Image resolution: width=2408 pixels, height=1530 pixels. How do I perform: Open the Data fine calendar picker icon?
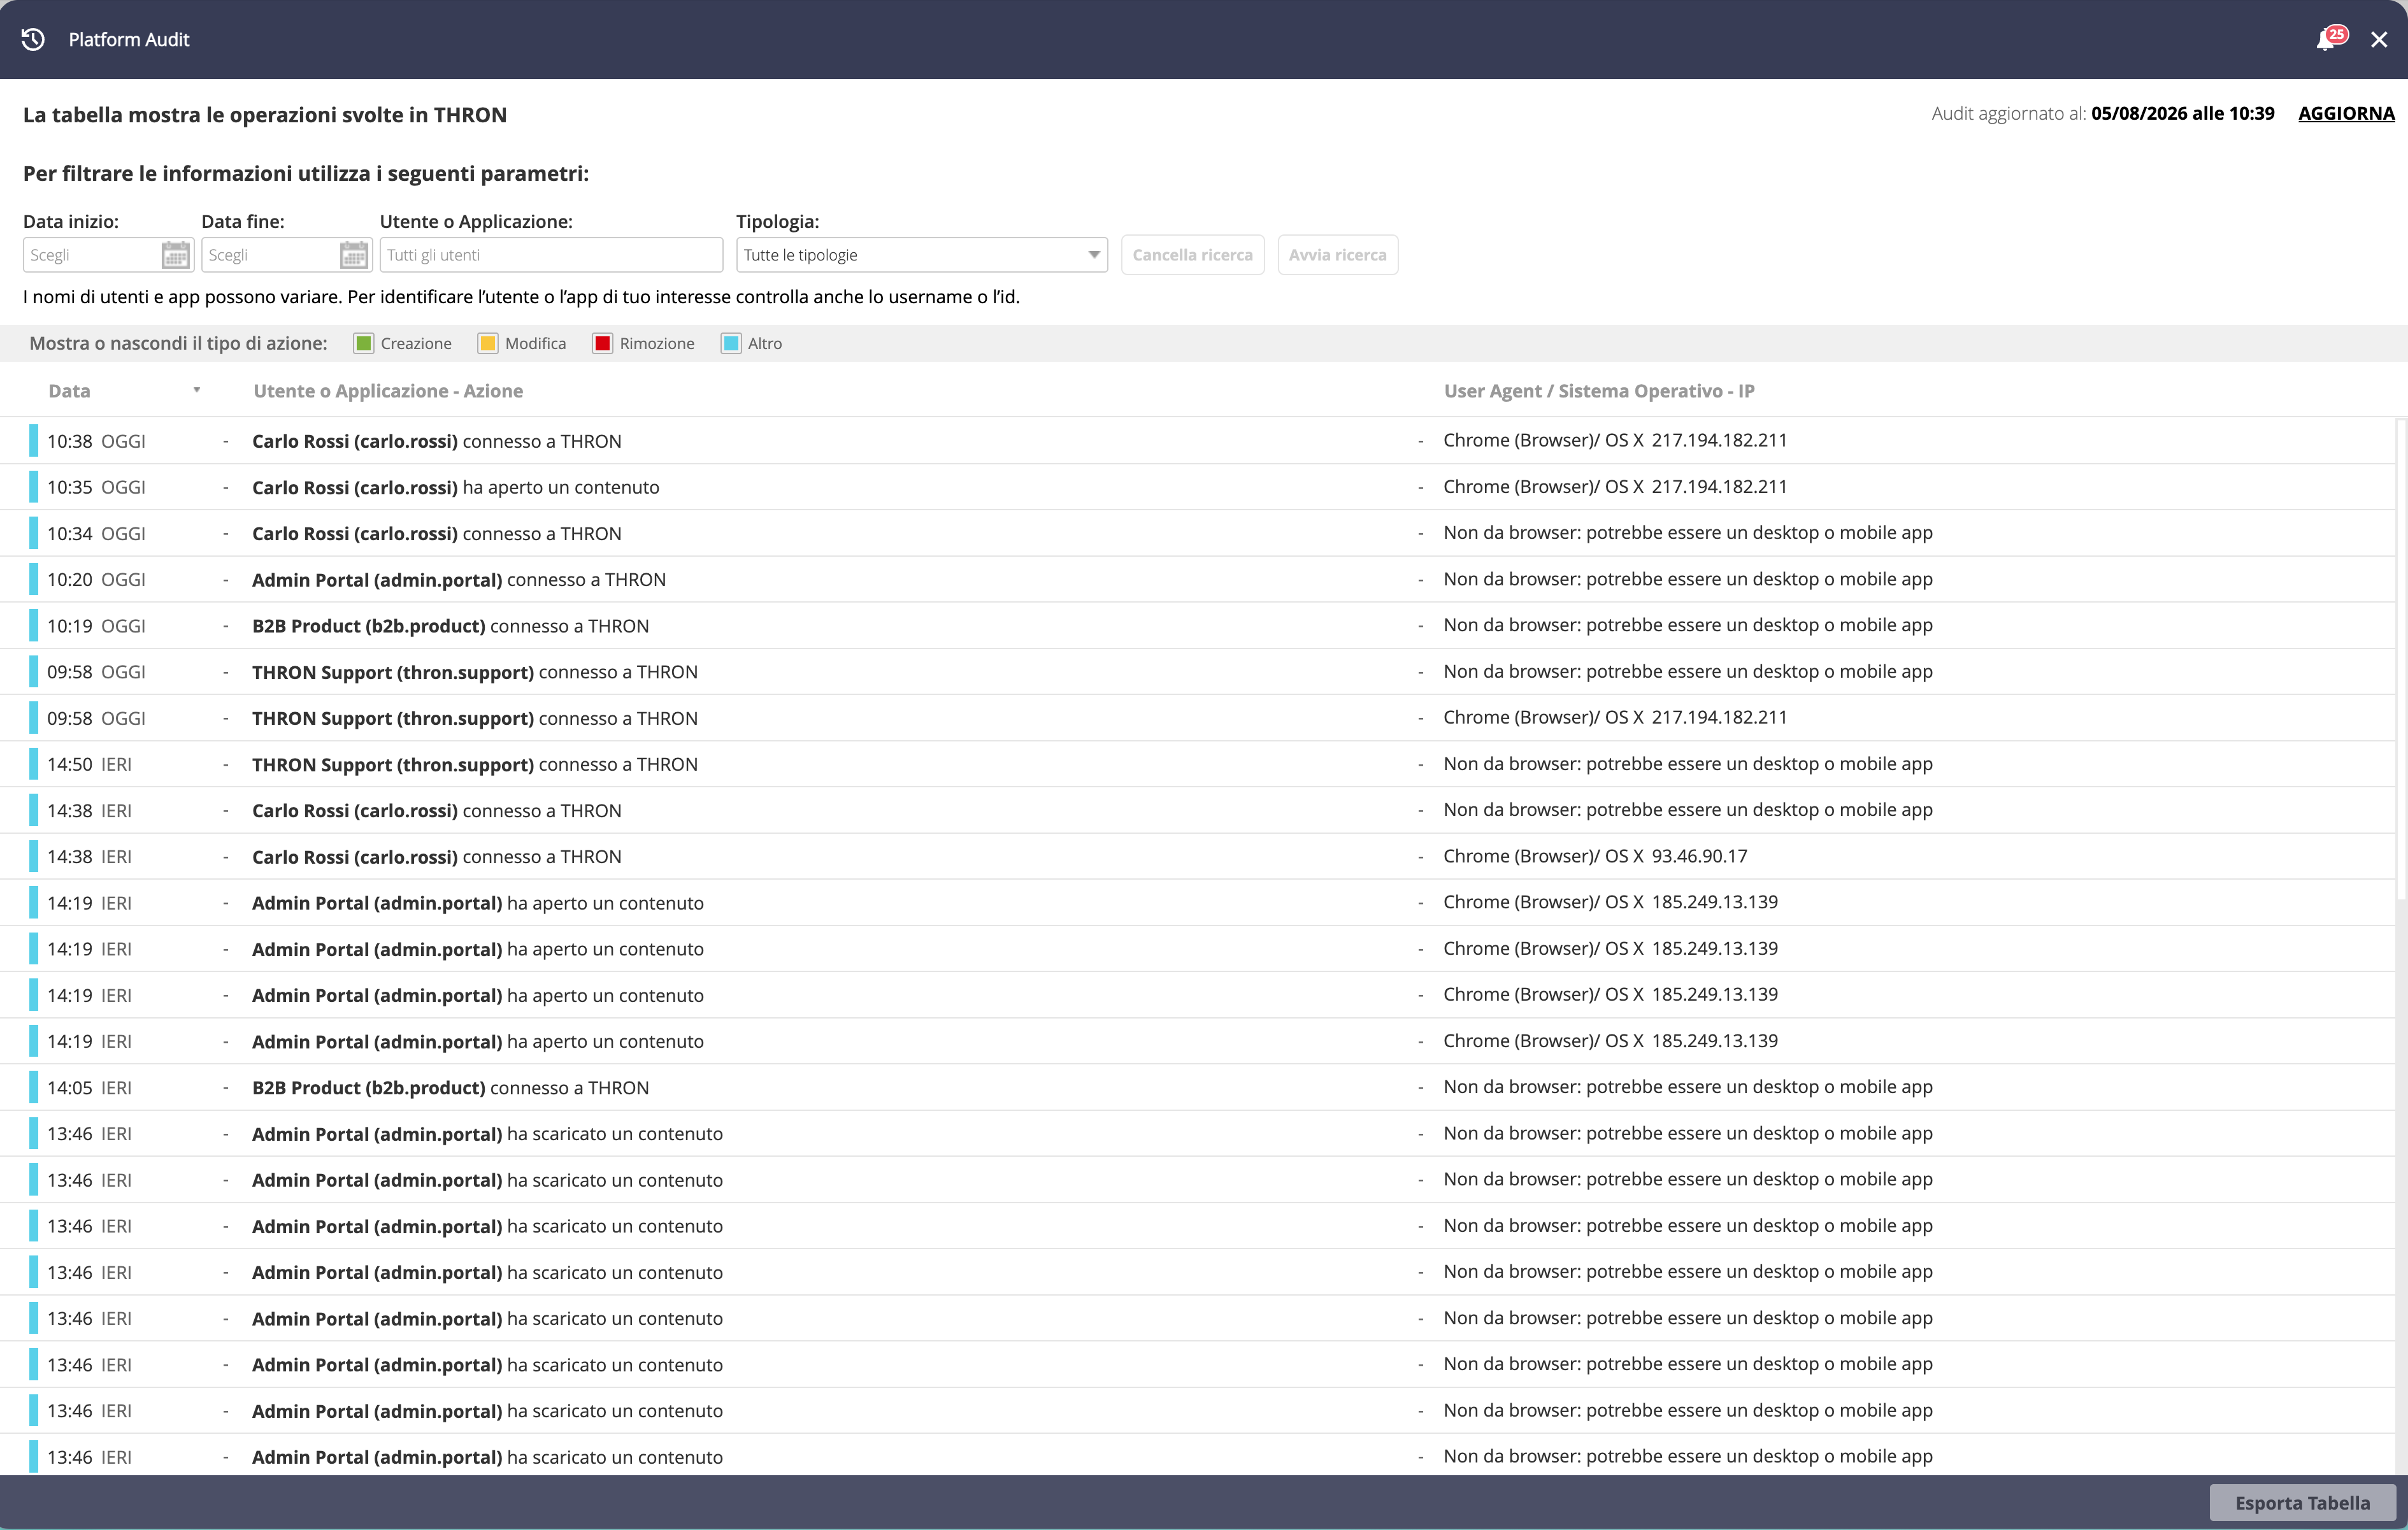tap(354, 255)
